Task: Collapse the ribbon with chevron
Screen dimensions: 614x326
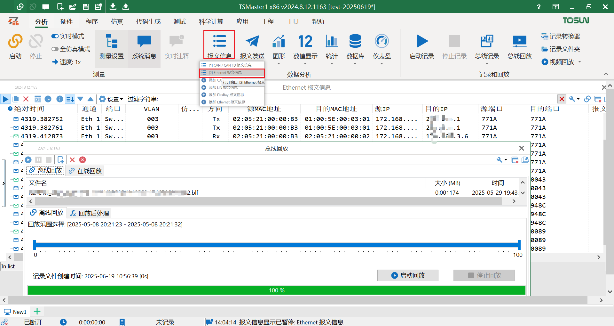Action: 606,74
